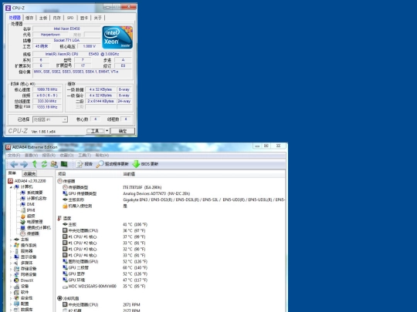Click the green up arrow in AIDA64 toolbar

pyautogui.click(x=35, y=164)
